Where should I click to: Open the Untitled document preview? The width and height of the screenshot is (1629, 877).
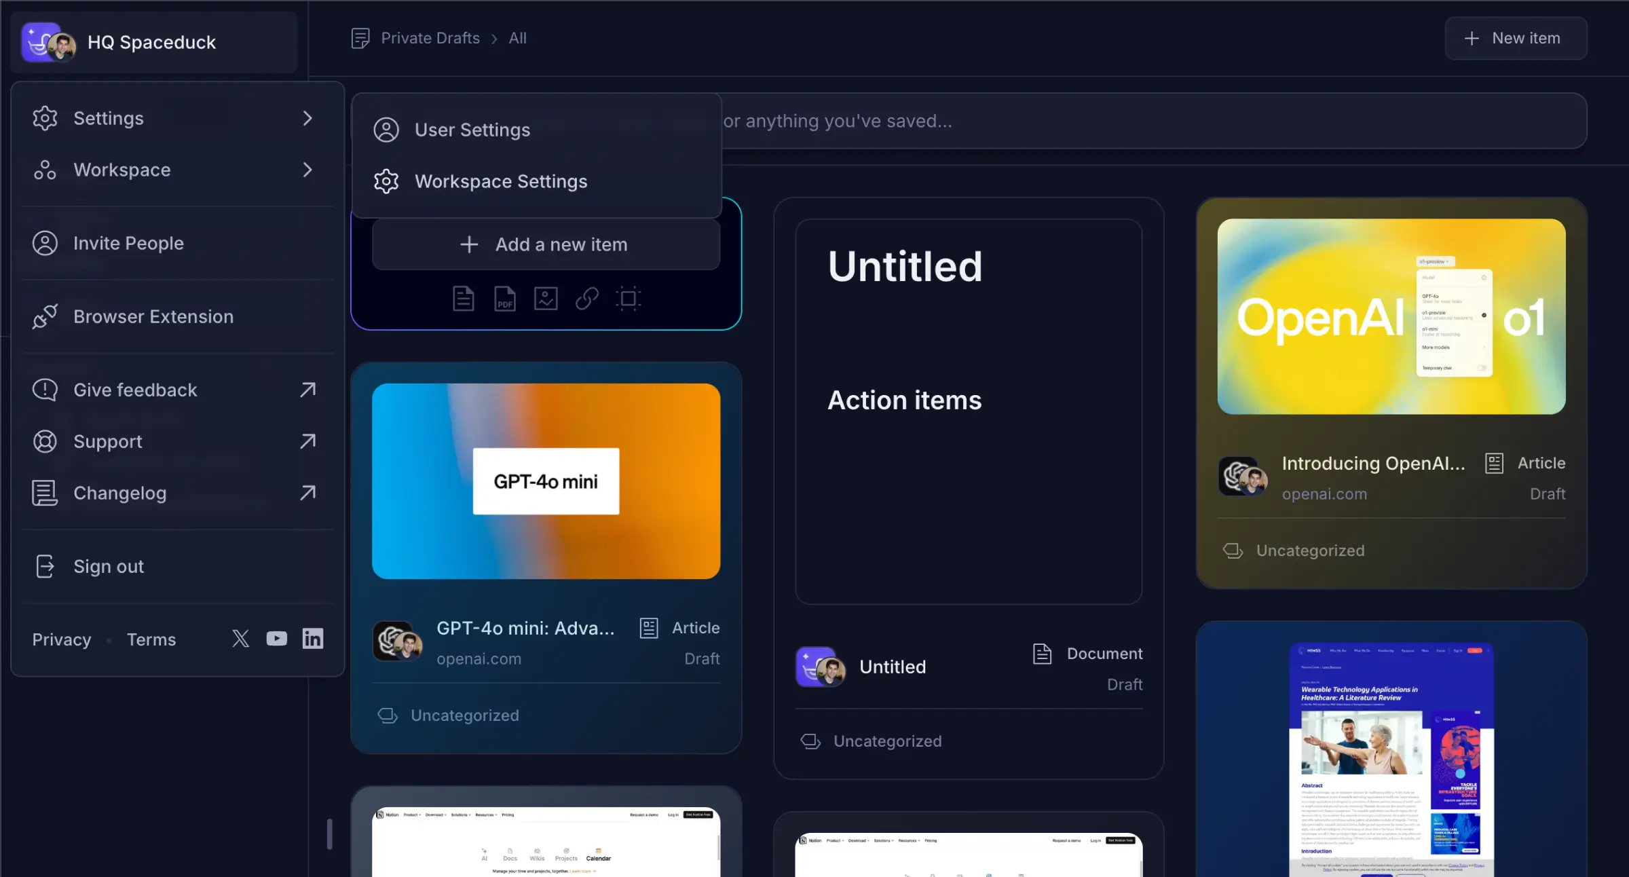coord(969,411)
